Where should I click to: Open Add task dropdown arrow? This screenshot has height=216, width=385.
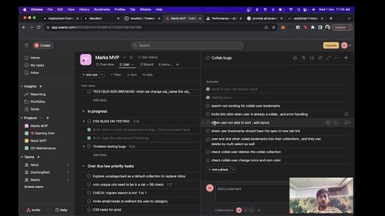tap(102, 74)
